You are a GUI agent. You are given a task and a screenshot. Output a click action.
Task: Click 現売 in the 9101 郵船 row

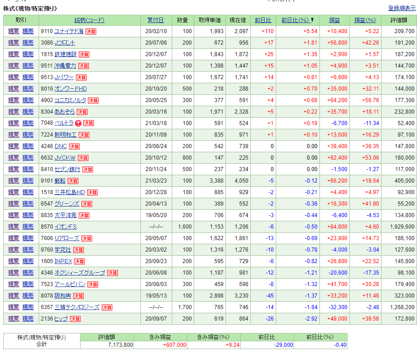(x=28, y=181)
